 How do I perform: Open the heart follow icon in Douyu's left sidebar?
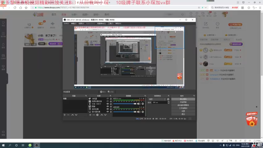(3, 23)
